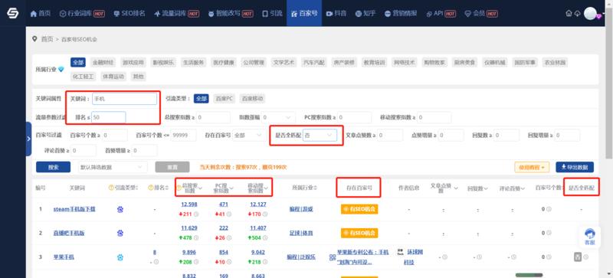613x278 pixels.
Task: Open the 直播吧手机版 keyword link
Action: tap(69, 233)
